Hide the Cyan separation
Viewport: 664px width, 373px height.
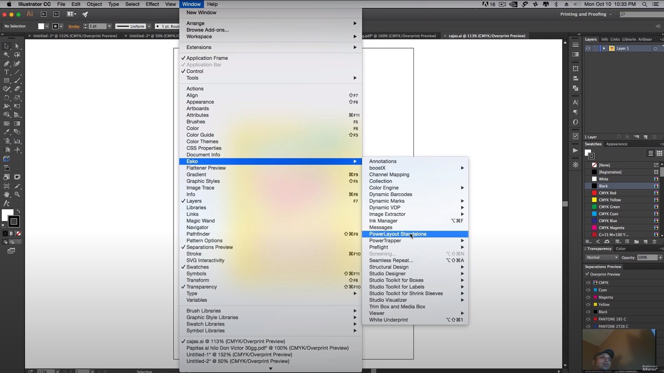coord(588,290)
